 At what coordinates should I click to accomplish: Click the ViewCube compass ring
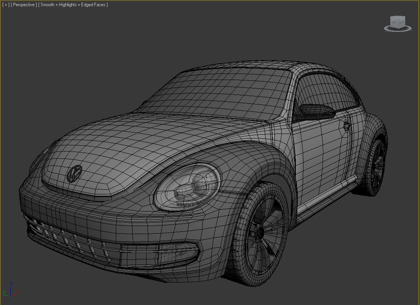(398, 30)
